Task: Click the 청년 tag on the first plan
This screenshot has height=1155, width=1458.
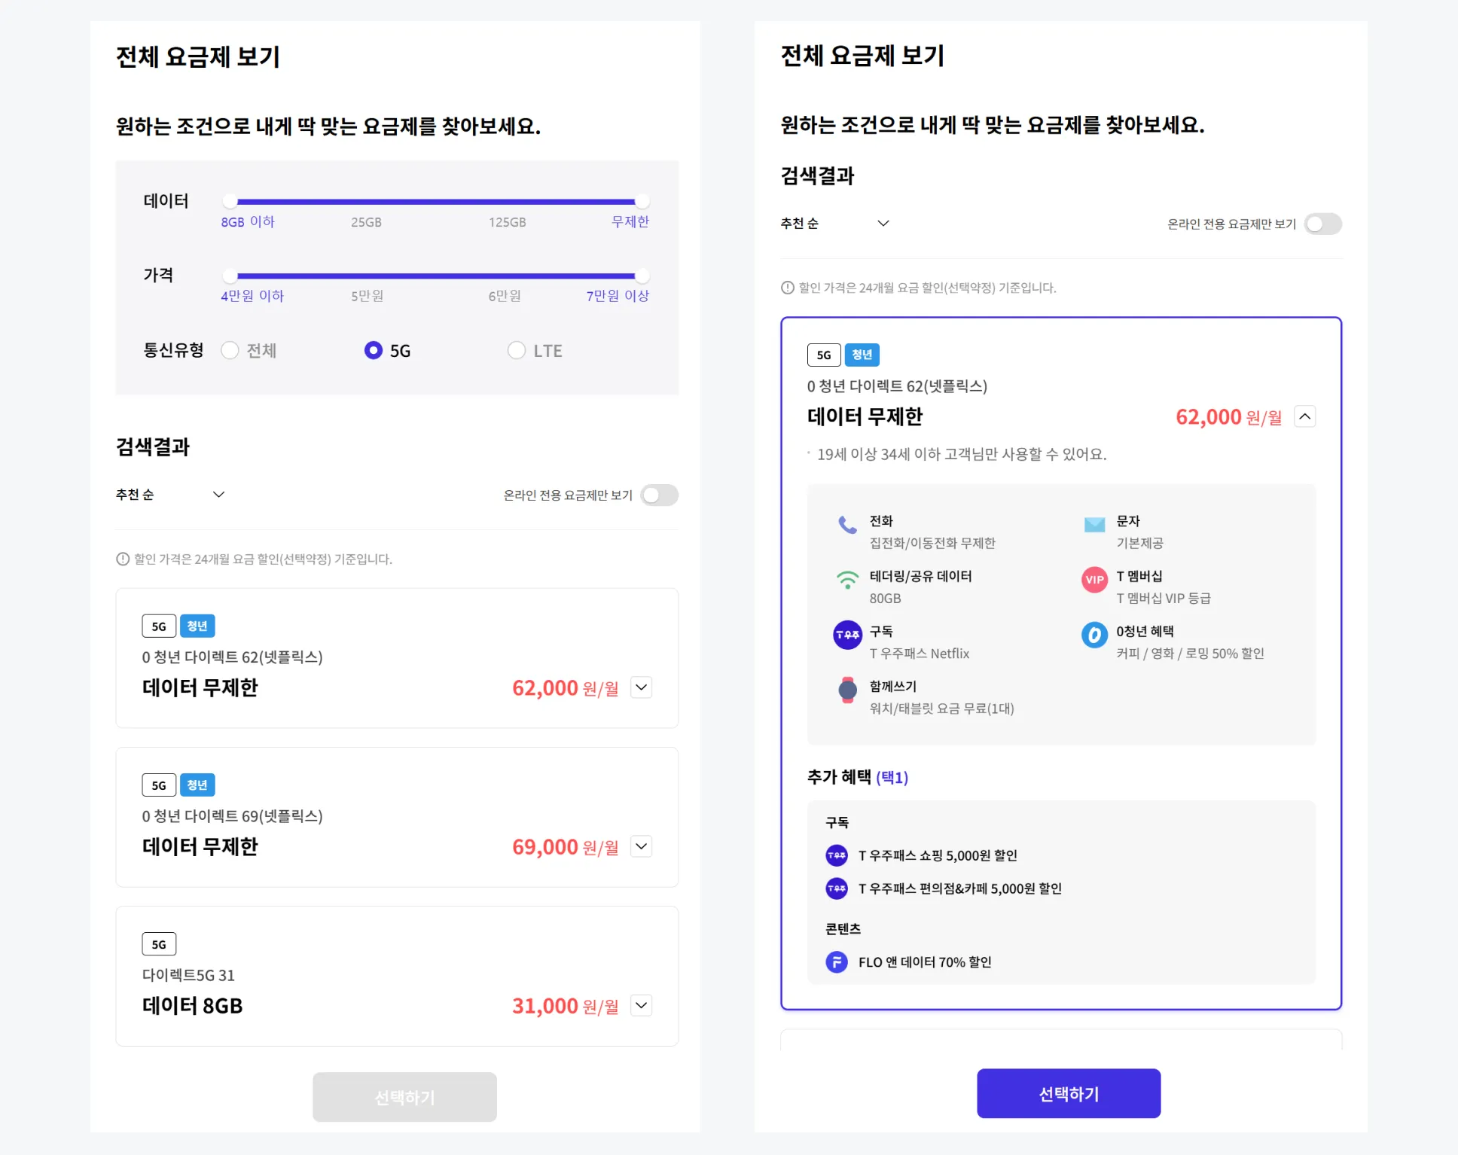Action: 197,625
